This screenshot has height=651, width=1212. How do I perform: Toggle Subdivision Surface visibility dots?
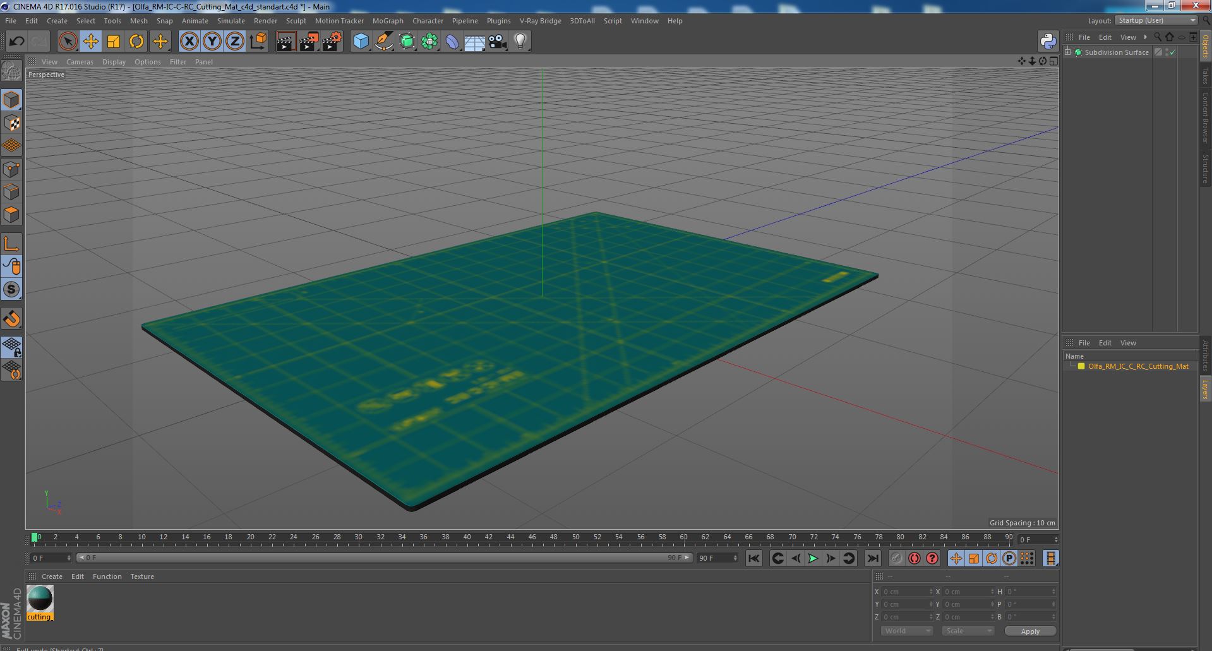coord(1167,52)
